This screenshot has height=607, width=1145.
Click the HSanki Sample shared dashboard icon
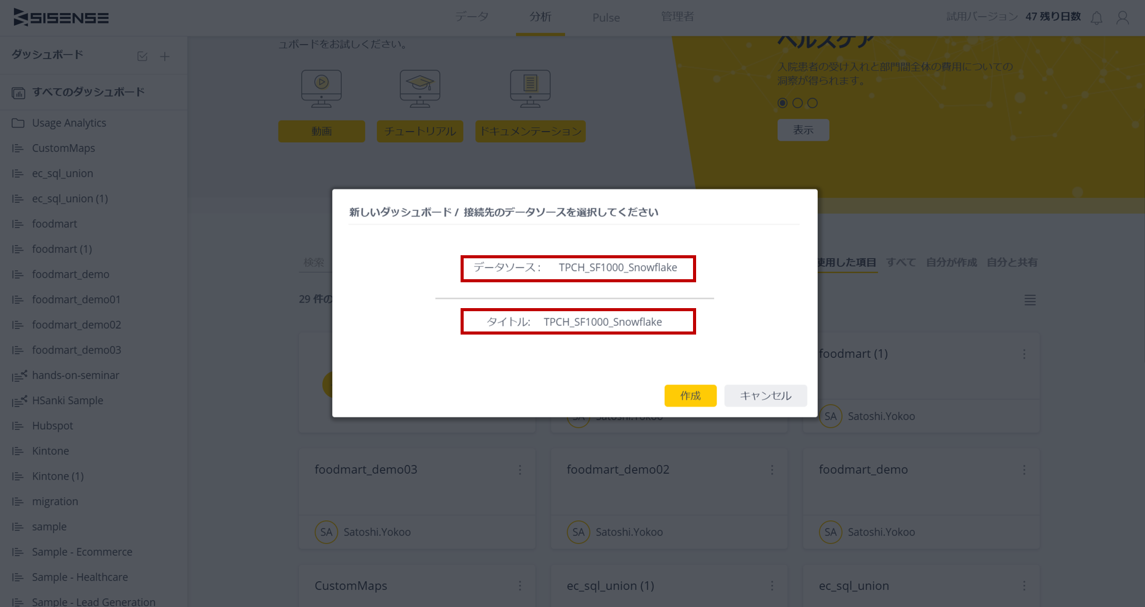(20, 400)
